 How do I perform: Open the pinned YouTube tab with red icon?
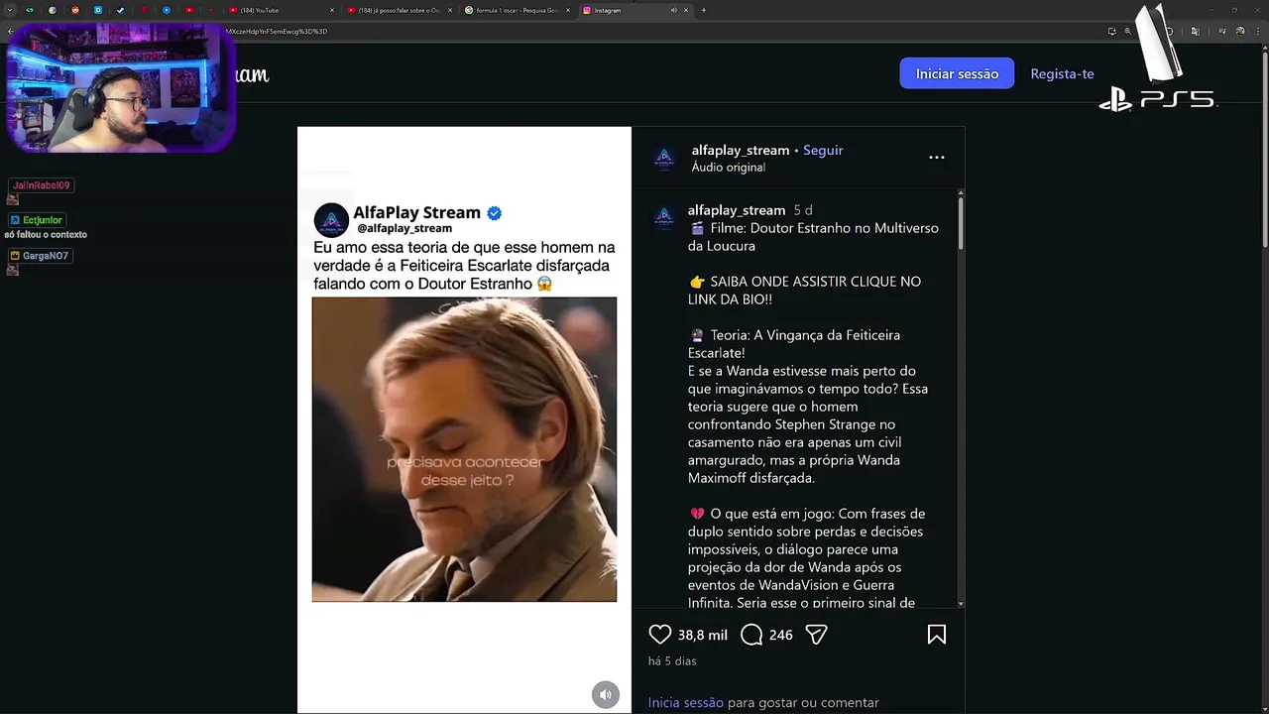pyautogui.click(x=189, y=10)
